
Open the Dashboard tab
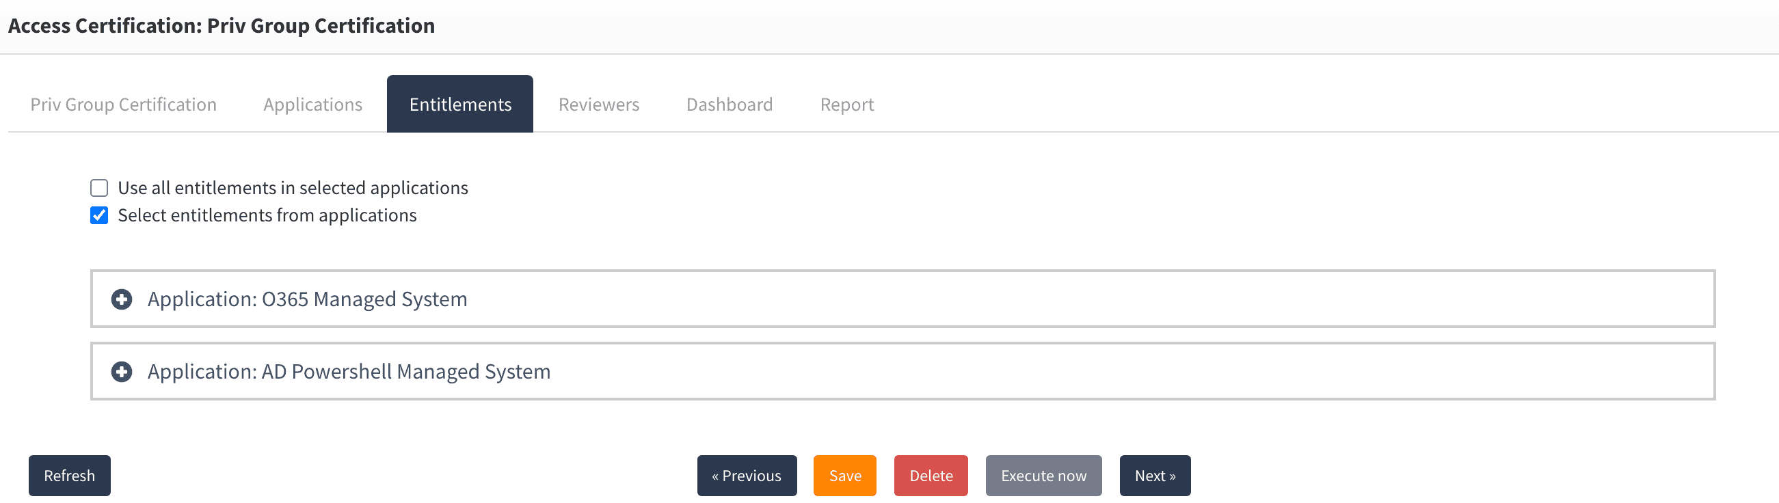tap(730, 105)
